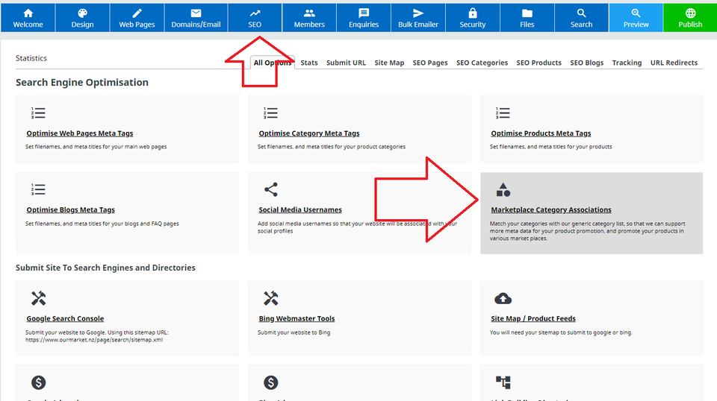The image size is (717, 401).
Task: Open Optimise Web Pages Meta Tags link
Action: (80, 133)
